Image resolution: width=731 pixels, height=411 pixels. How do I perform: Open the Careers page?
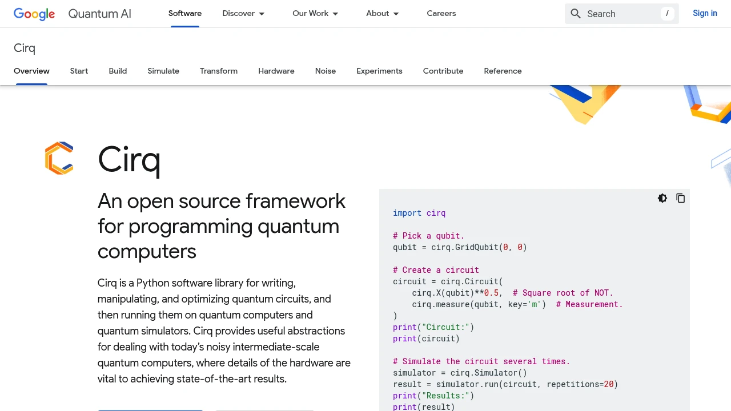(441, 13)
